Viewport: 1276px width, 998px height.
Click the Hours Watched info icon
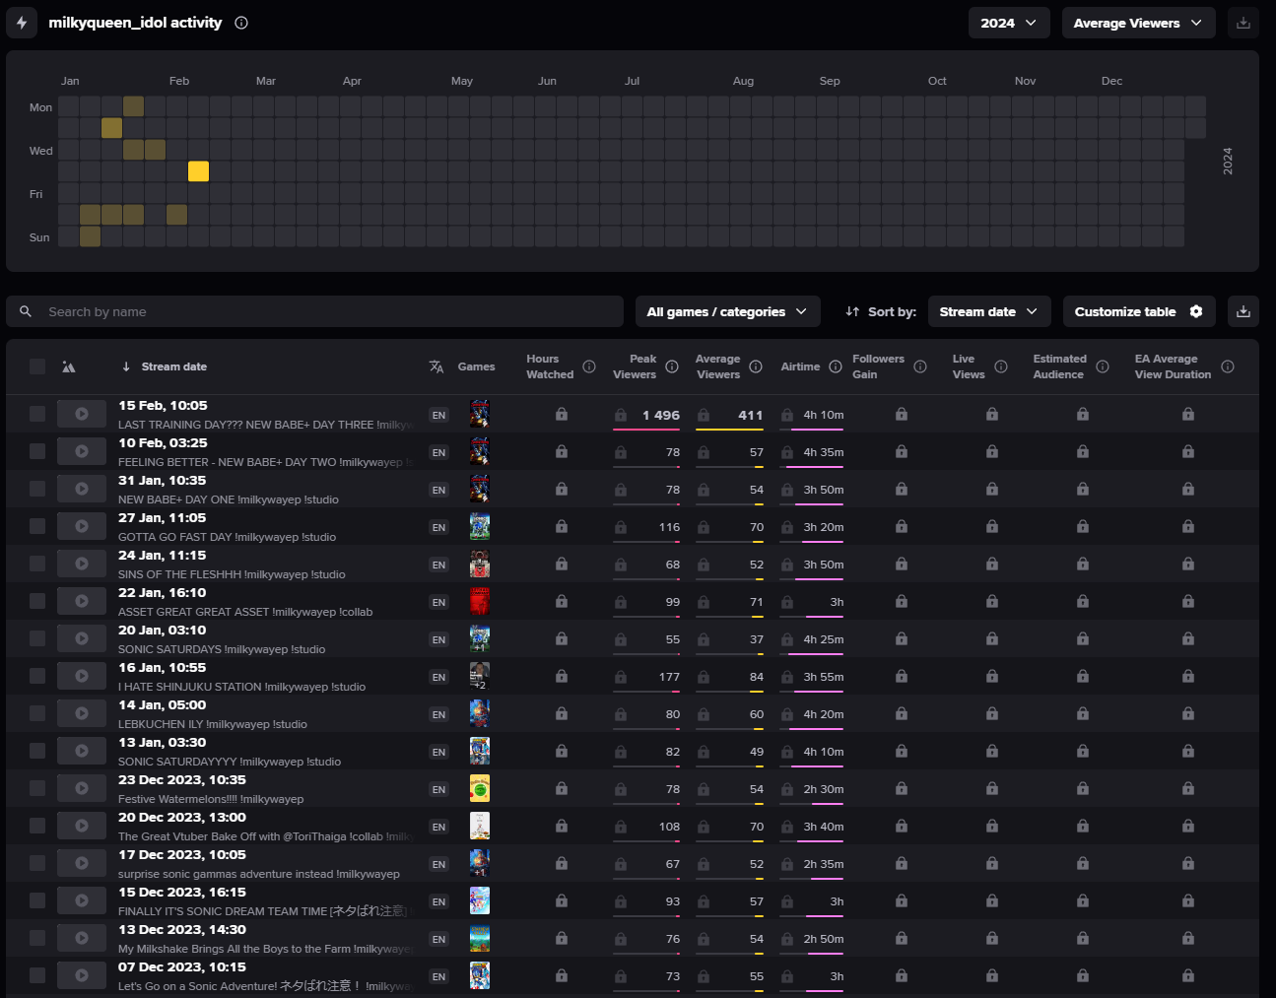tap(589, 366)
